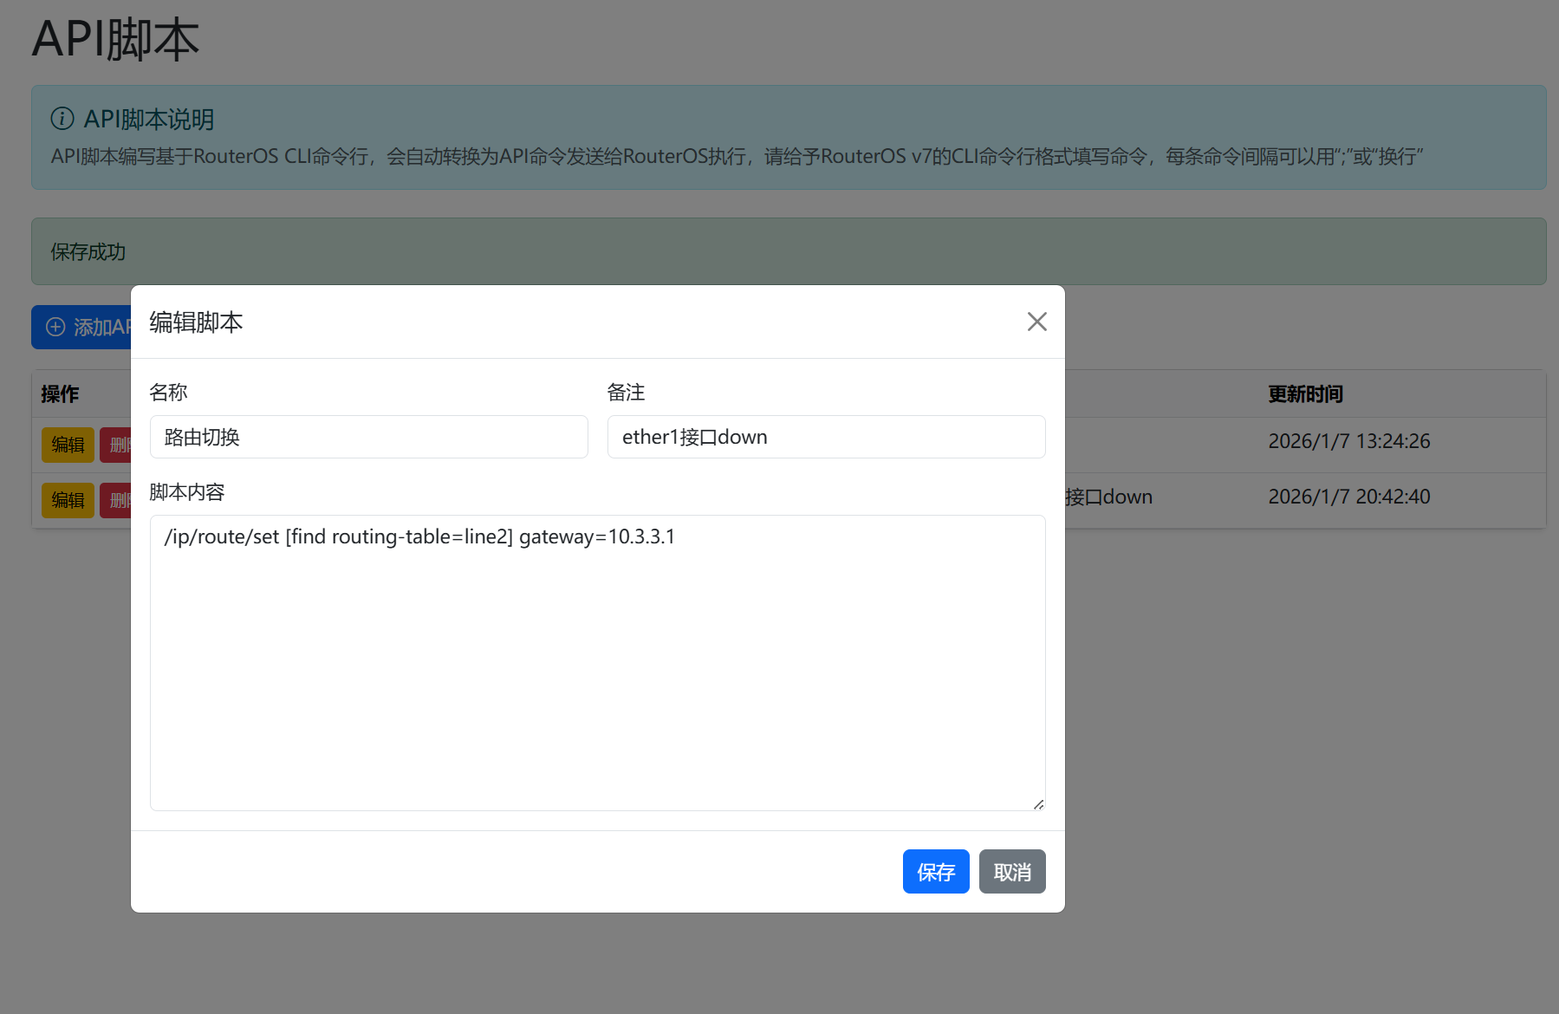
Task: Click the red delete button in second row
Action: [x=116, y=500]
